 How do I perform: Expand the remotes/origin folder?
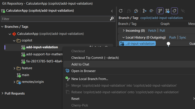[14, 82]
